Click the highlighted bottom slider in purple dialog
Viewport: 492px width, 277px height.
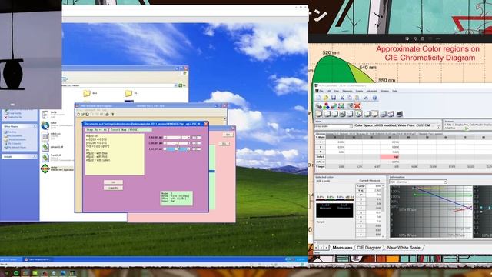(177, 149)
